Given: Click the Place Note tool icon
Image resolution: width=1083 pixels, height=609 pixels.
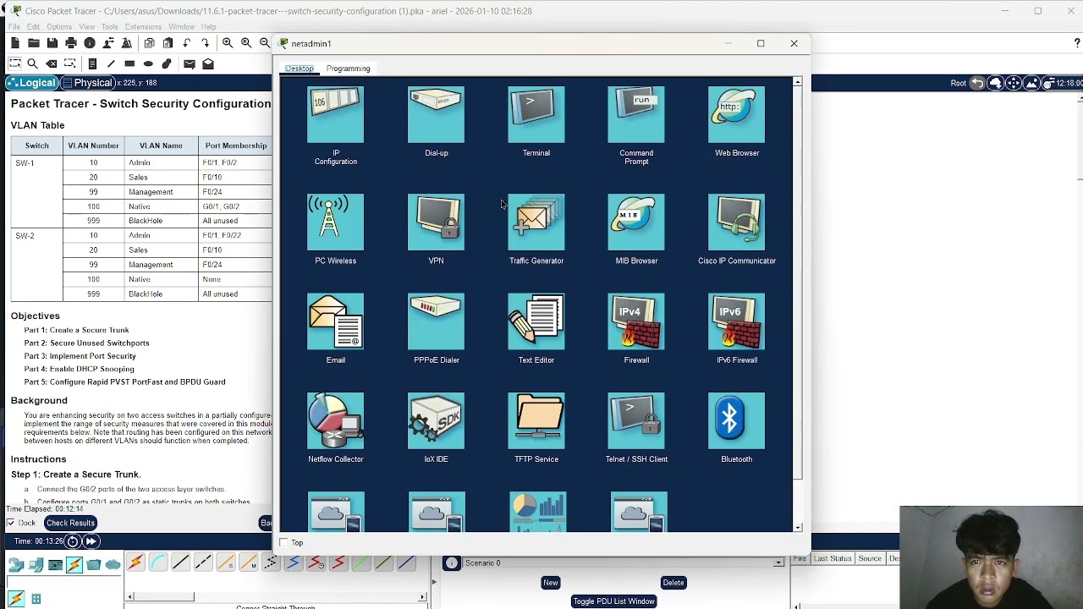Looking at the screenshot, I should click(x=92, y=63).
